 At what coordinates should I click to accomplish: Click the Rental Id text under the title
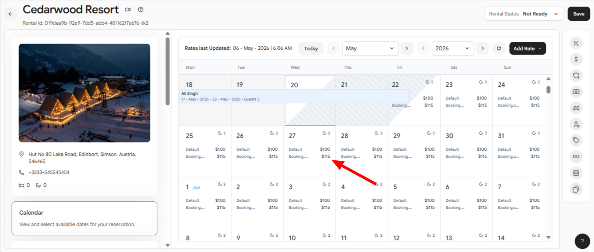86,23
